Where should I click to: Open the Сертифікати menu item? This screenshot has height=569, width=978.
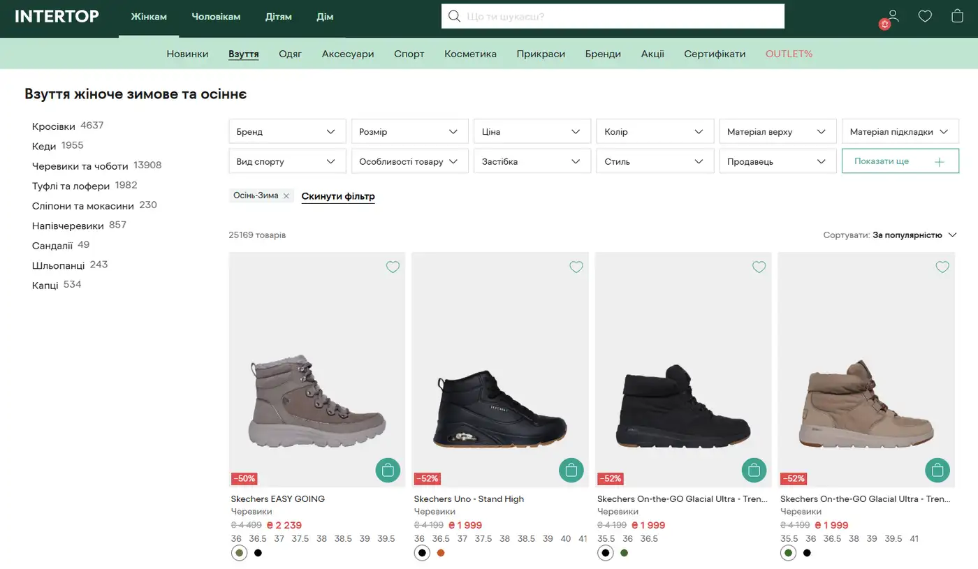click(715, 54)
